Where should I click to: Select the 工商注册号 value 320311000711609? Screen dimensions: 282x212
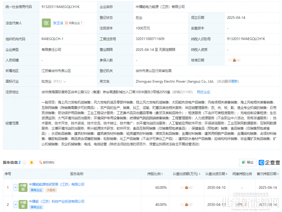pyautogui.click(x=150, y=39)
